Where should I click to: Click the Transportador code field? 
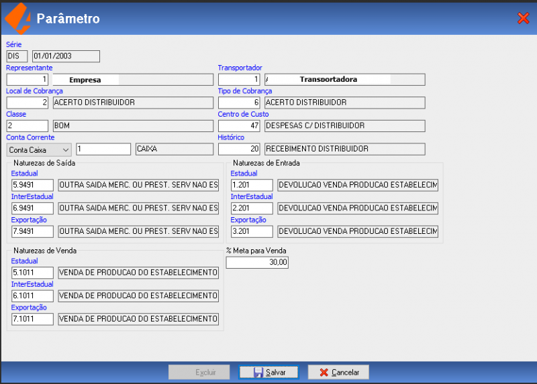coord(239,80)
